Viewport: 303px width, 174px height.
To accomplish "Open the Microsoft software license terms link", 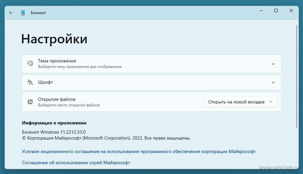I will pos(139,151).
